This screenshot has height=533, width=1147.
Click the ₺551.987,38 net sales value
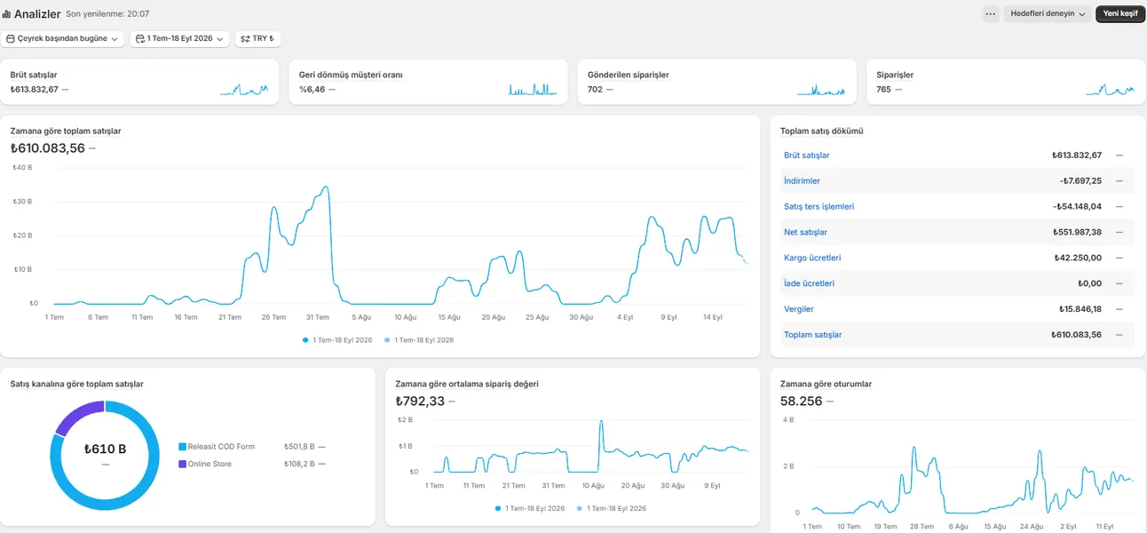click(x=1077, y=233)
